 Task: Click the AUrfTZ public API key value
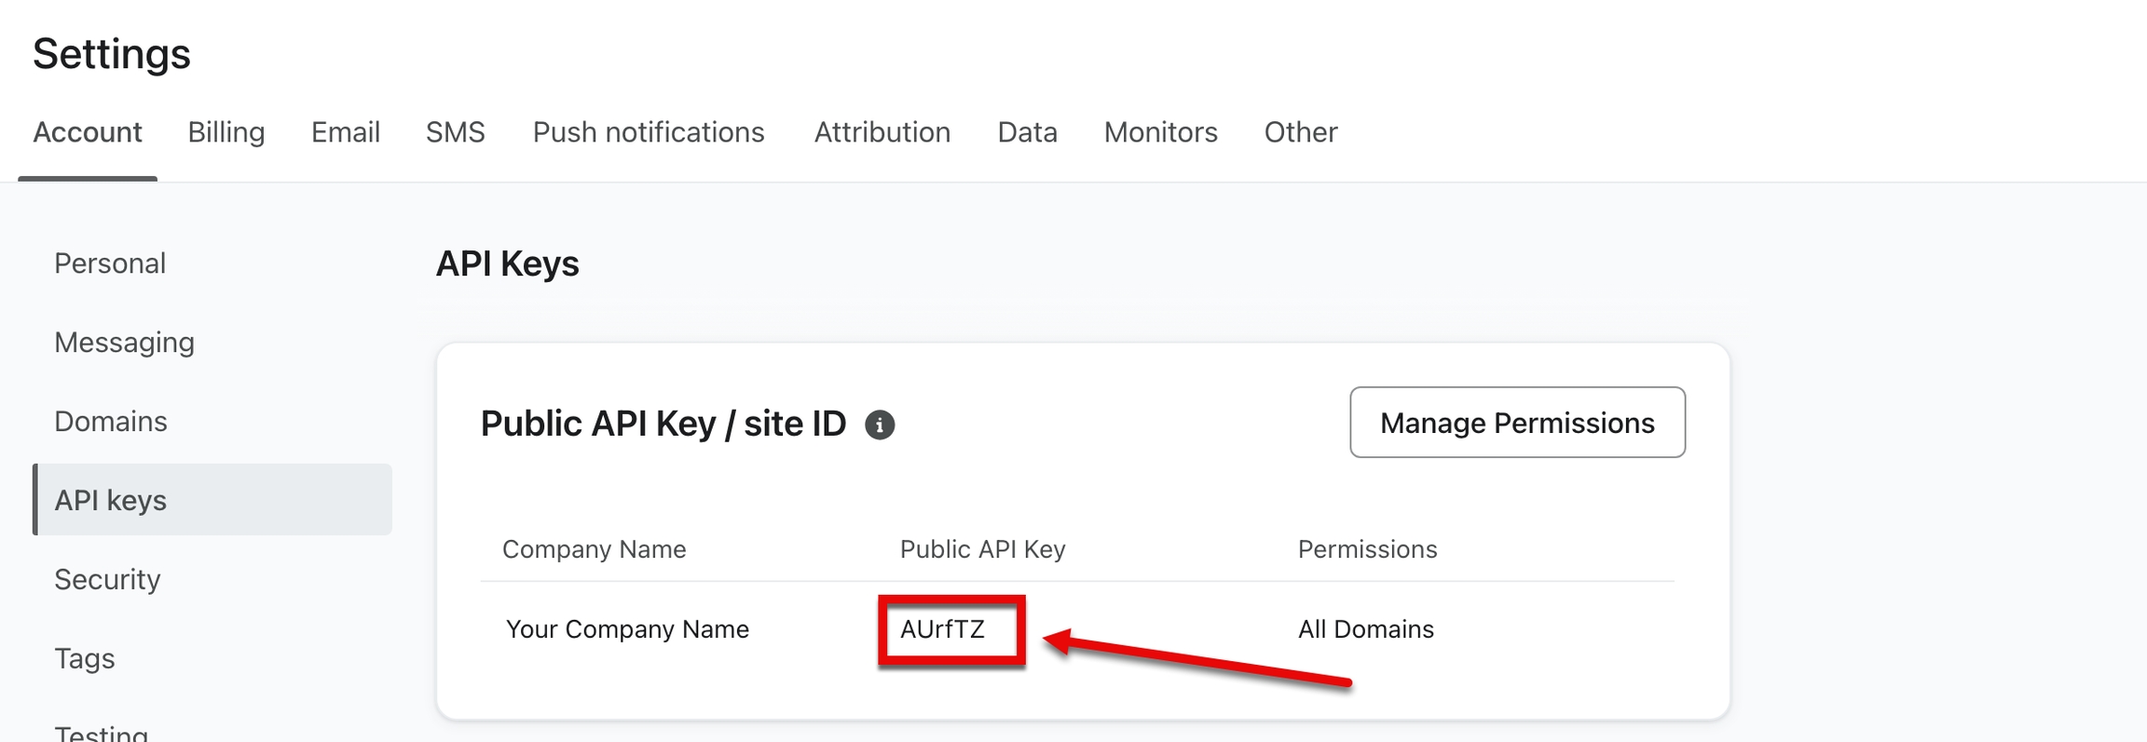(942, 629)
